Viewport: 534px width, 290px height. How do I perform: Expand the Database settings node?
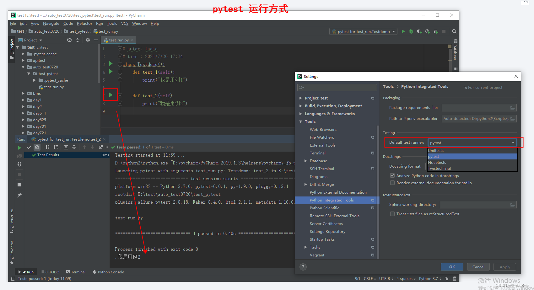pyautogui.click(x=306, y=161)
